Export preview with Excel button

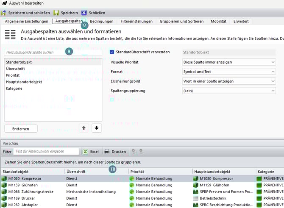[x=91, y=152]
